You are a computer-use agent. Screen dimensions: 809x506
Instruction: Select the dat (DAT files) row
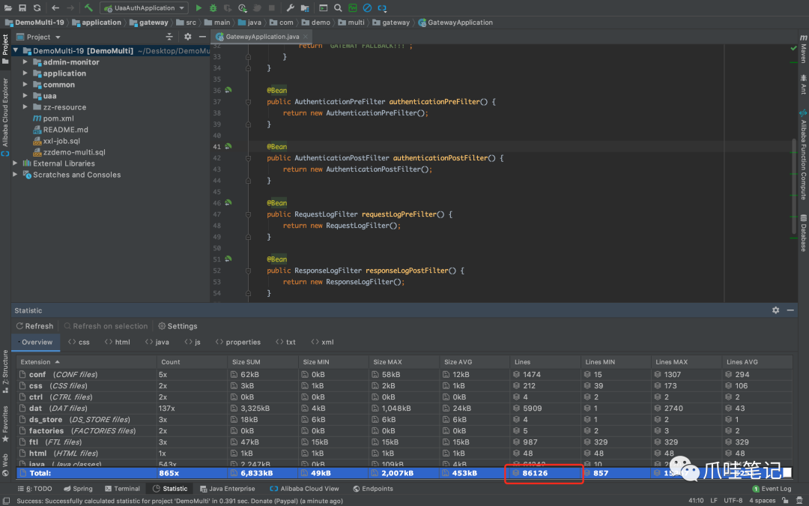click(404, 408)
